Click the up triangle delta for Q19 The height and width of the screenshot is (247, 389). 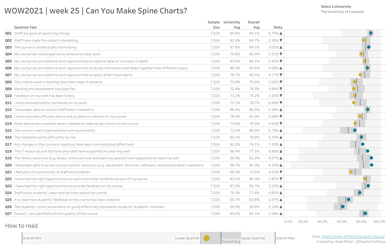tap(281, 158)
